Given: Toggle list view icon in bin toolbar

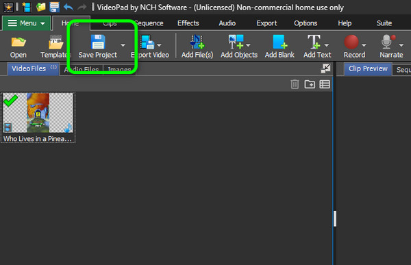Looking at the screenshot, I should (x=325, y=84).
